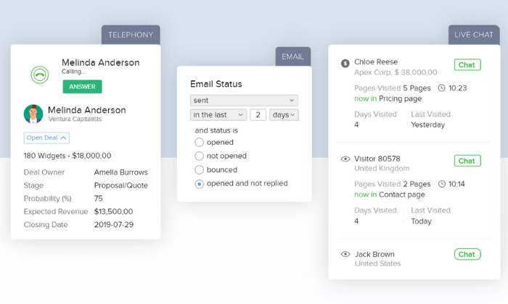The image size is (508, 304).
Task: Click the dollar icon beside Chloe Reese
Action: click(345, 63)
